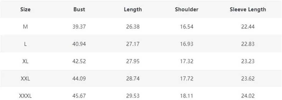Select the Shoulder column header
The width and height of the screenshot is (282, 100).
coord(186,9)
